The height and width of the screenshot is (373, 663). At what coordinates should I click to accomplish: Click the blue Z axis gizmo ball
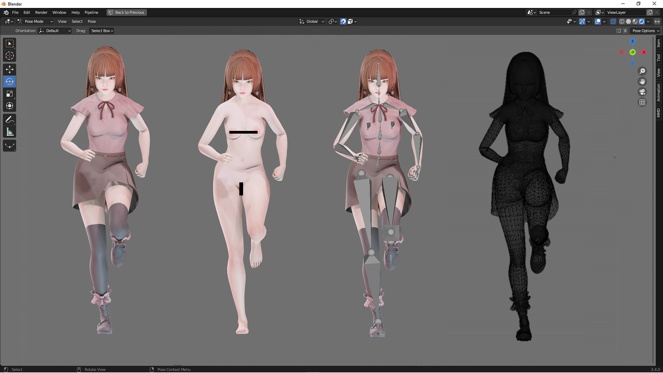(x=633, y=41)
